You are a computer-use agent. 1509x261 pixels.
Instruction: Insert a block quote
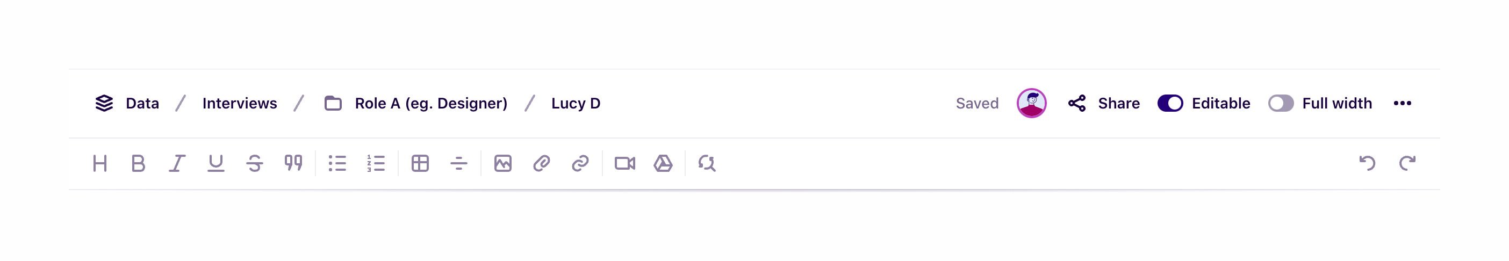(x=293, y=163)
